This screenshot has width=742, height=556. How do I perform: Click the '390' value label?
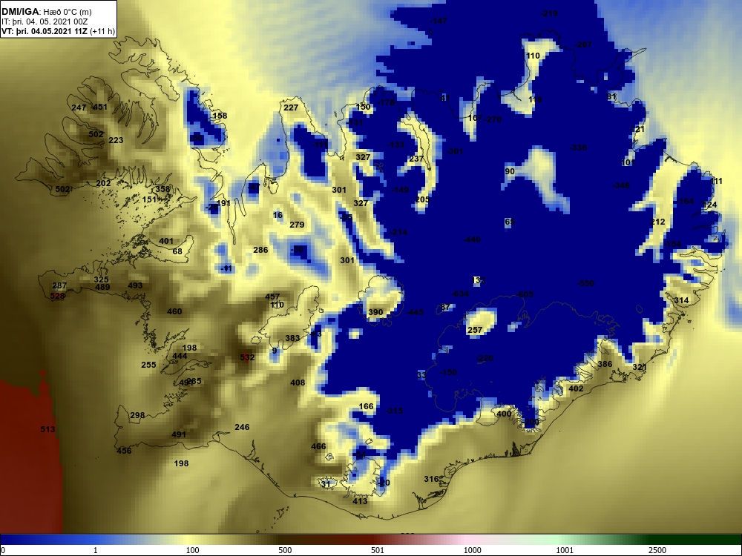tap(375, 312)
